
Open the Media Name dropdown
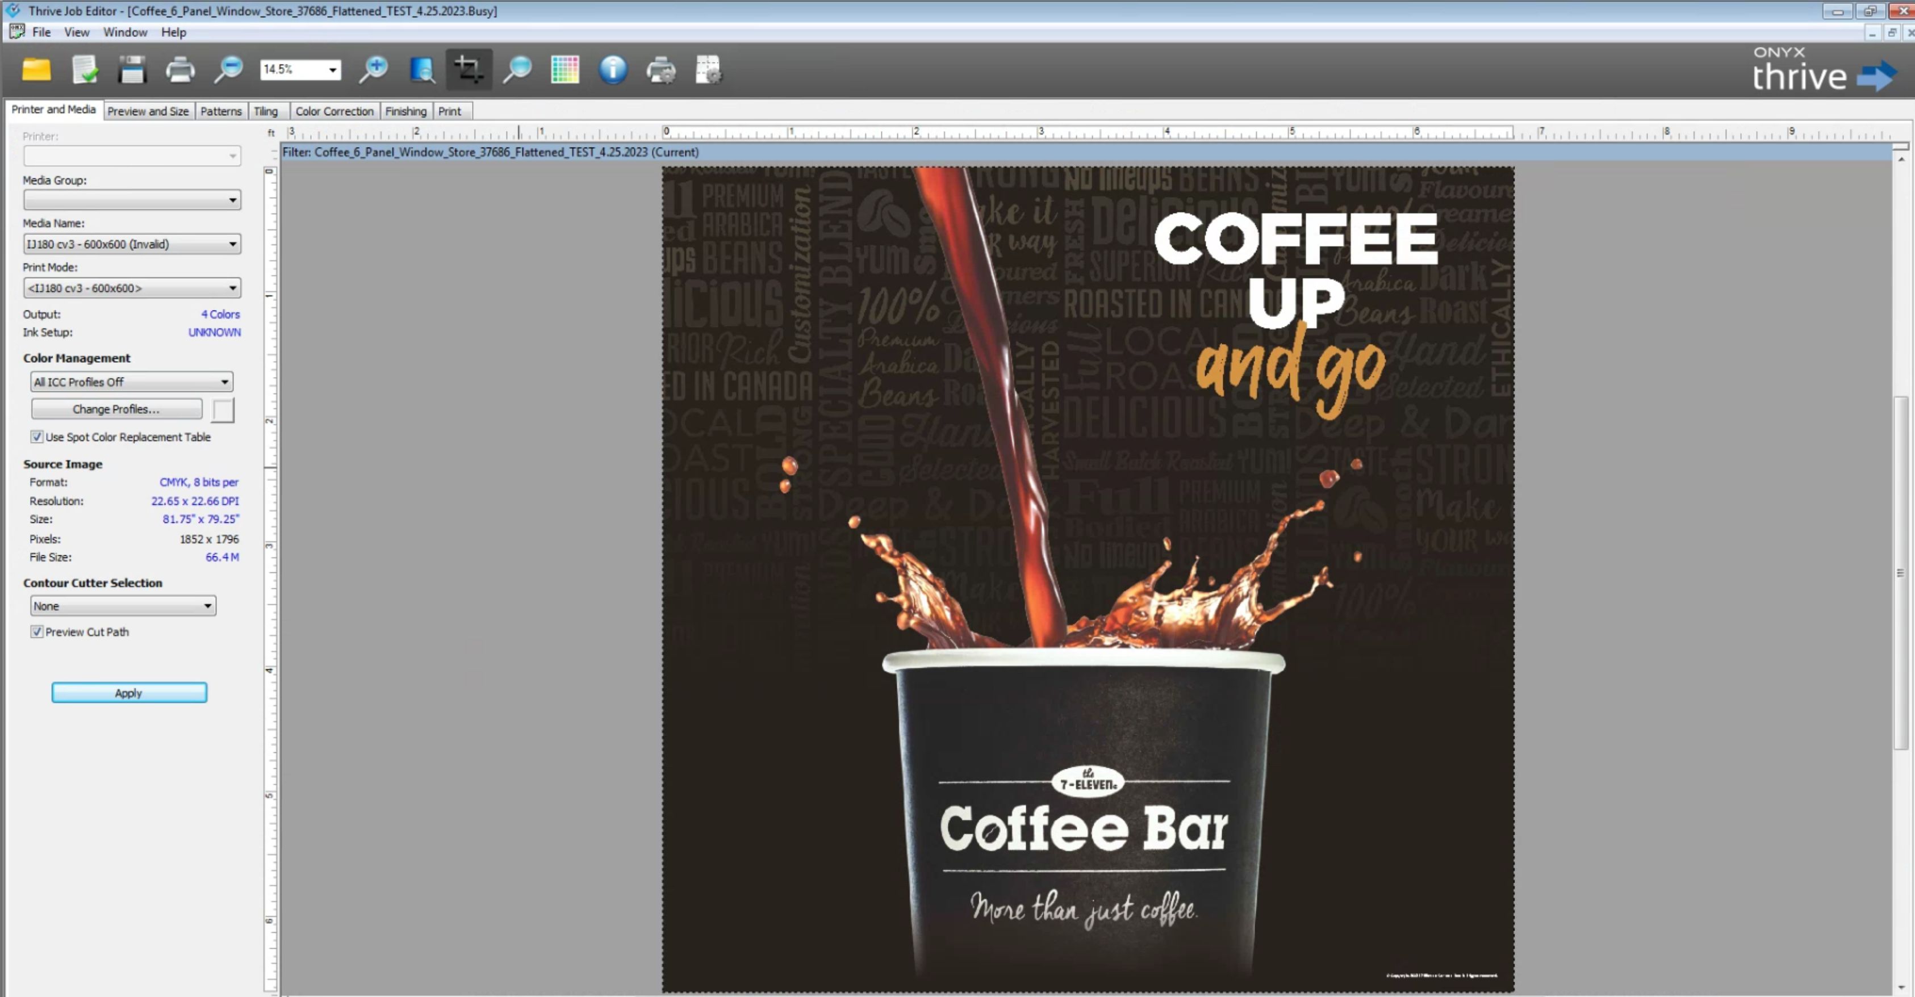pos(132,244)
